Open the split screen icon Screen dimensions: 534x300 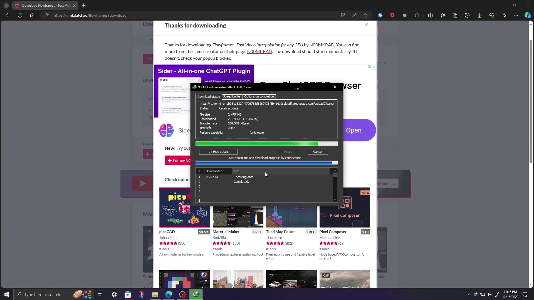click(430, 15)
